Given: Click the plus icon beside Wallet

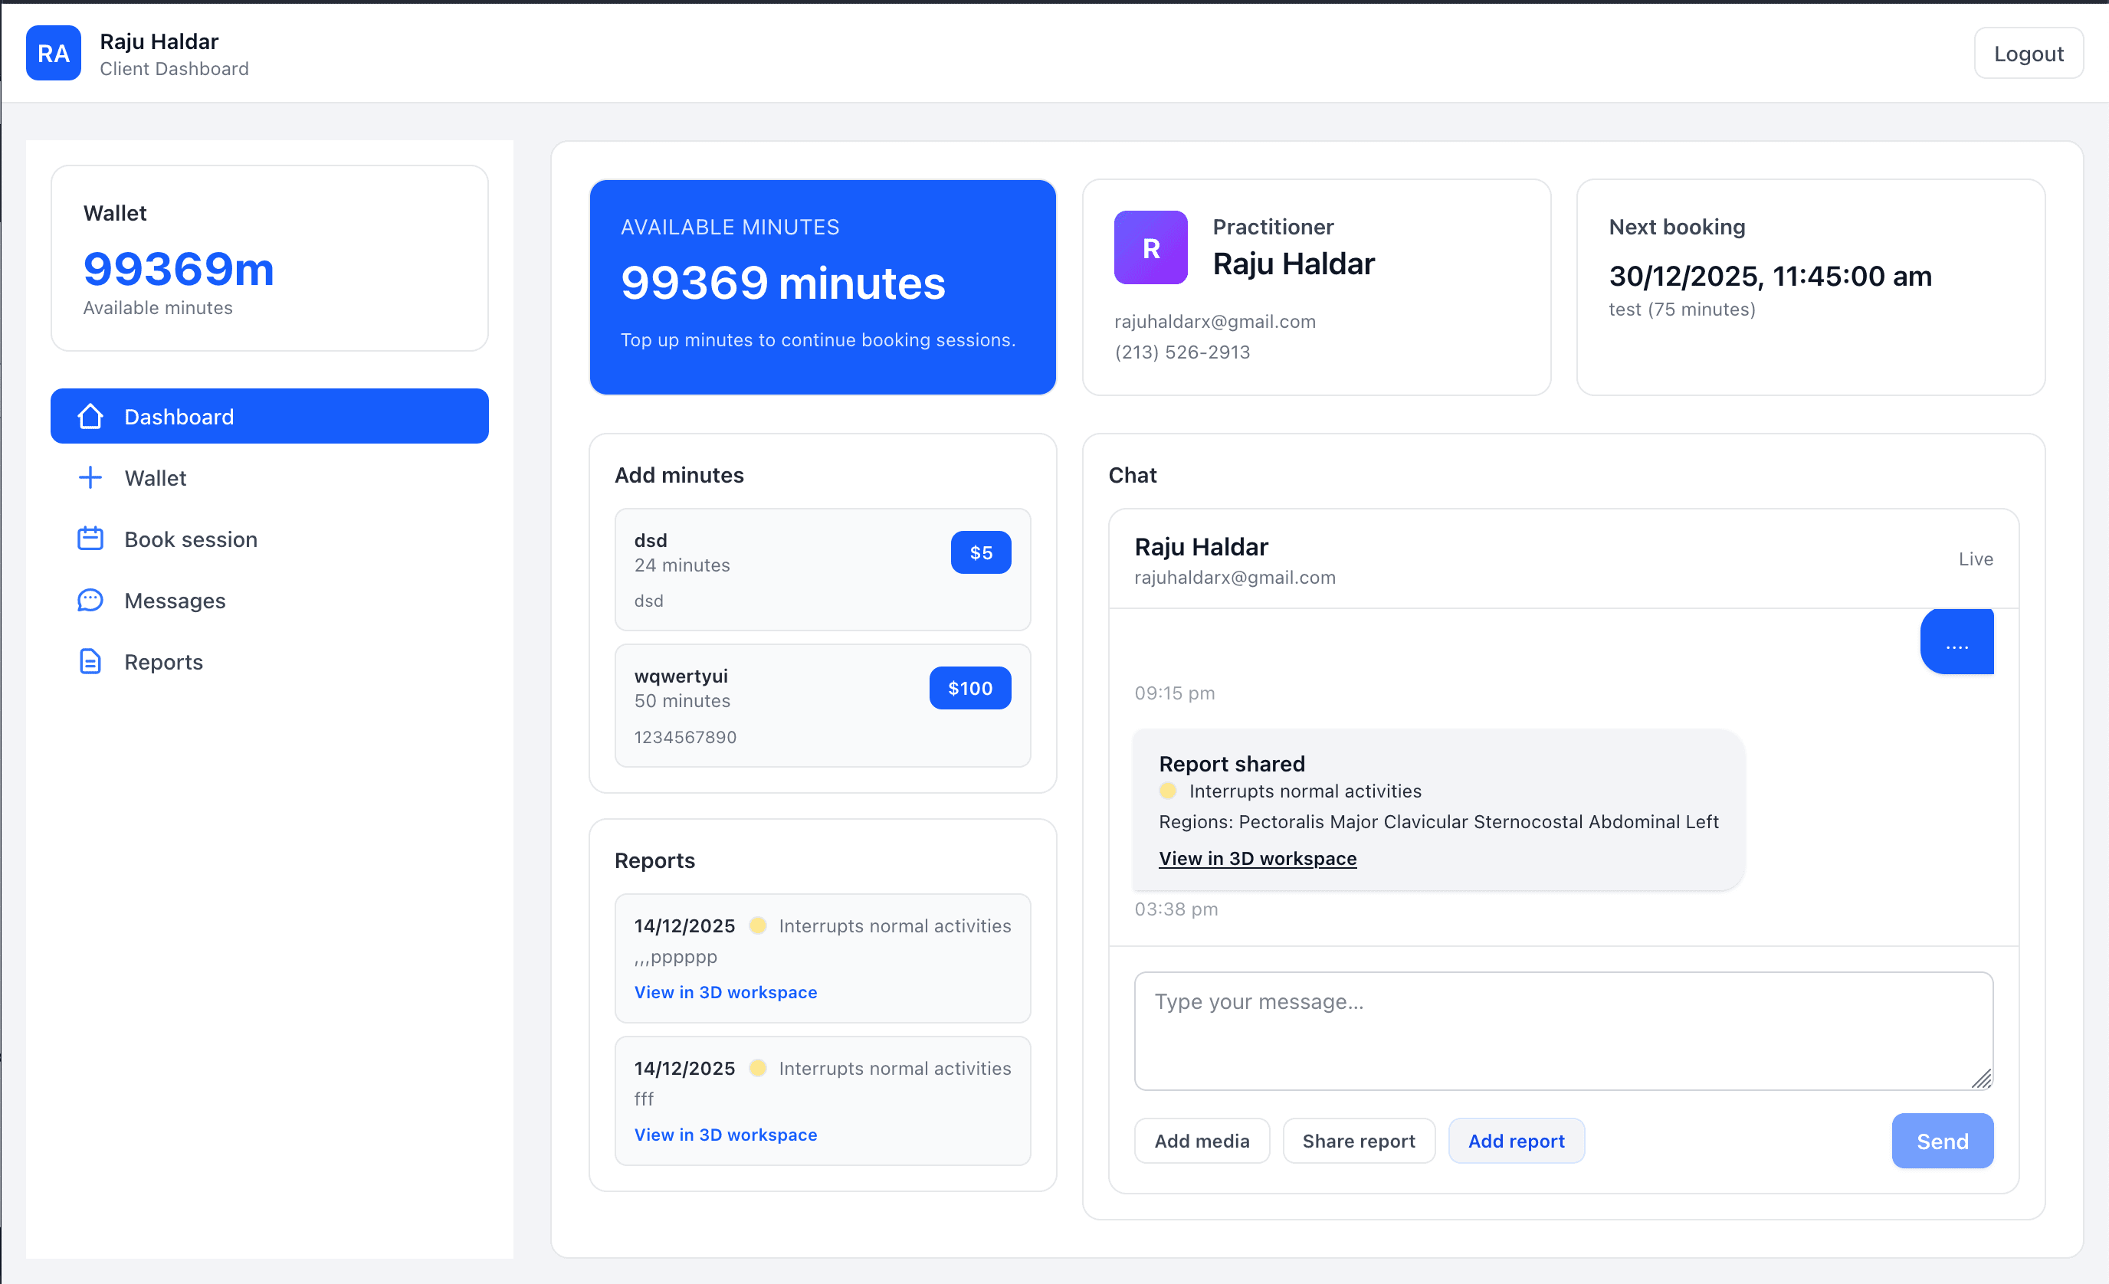Looking at the screenshot, I should [x=90, y=477].
